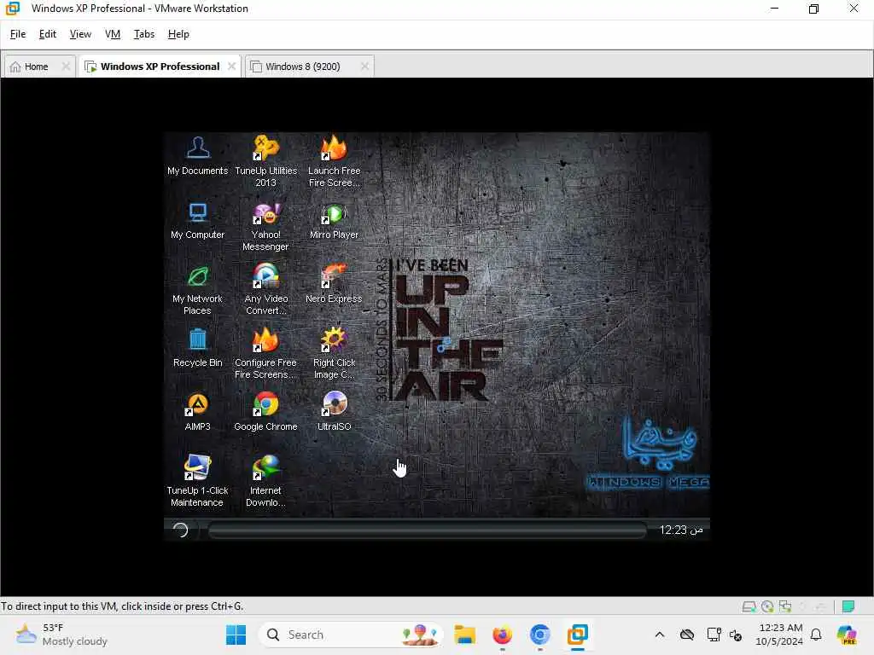
Task: Close the Windows 8 (9200) tab
Action: coord(364,67)
